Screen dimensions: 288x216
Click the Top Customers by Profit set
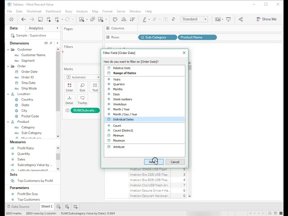click(35, 181)
